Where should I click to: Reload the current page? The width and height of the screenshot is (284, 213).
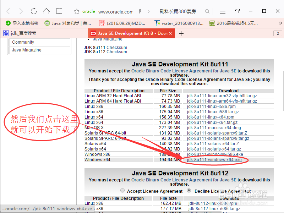click(33, 11)
